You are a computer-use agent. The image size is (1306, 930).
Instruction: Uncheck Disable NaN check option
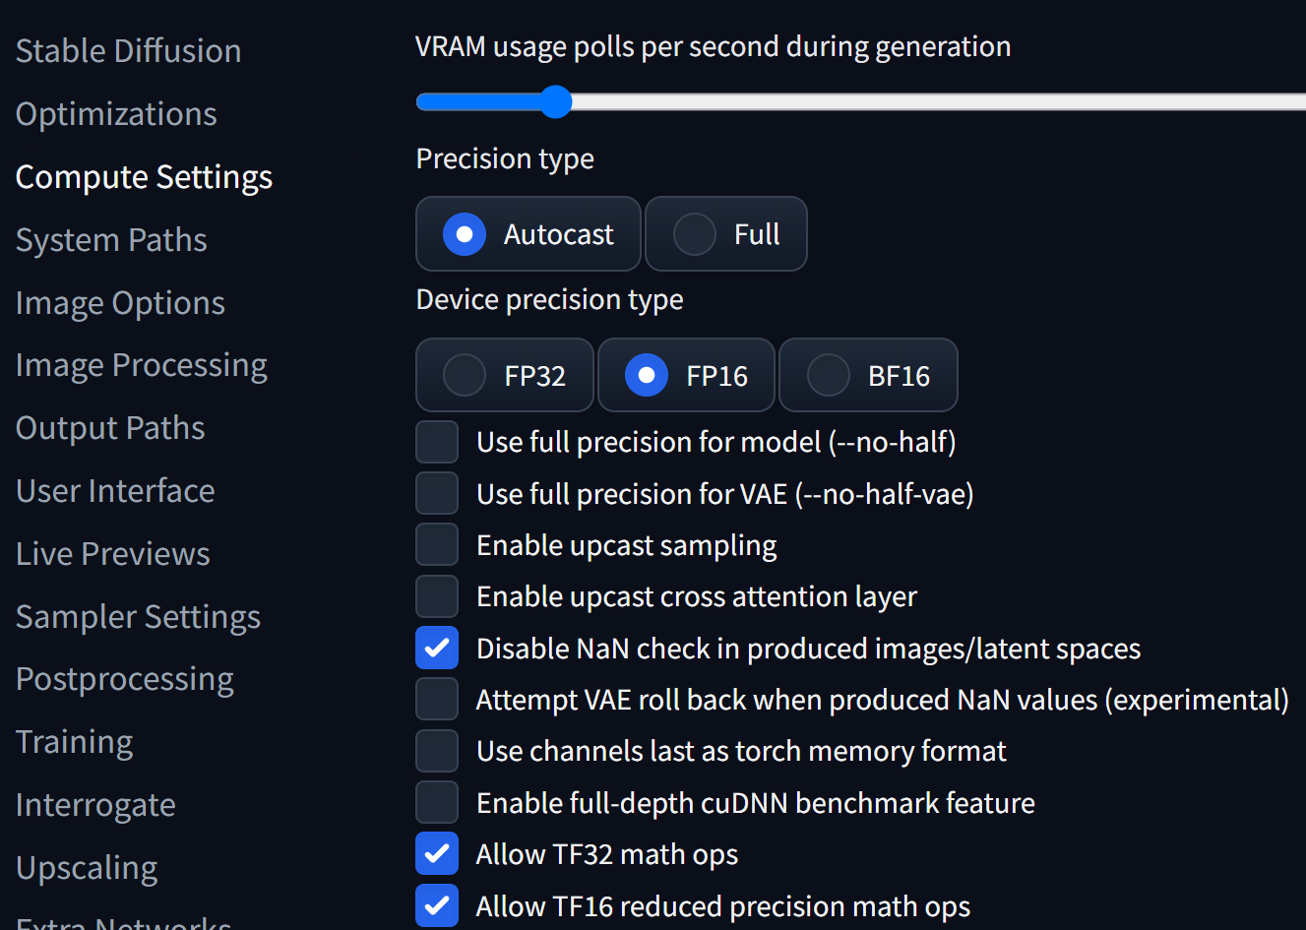pyautogui.click(x=437, y=648)
